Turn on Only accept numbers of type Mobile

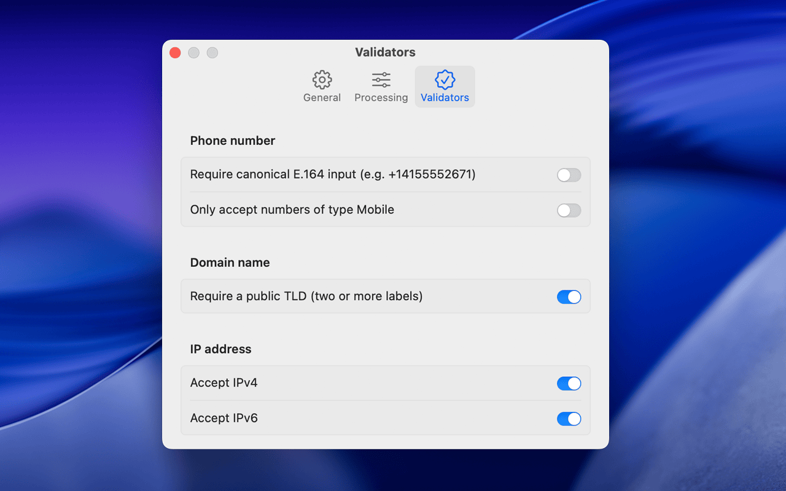click(569, 211)
